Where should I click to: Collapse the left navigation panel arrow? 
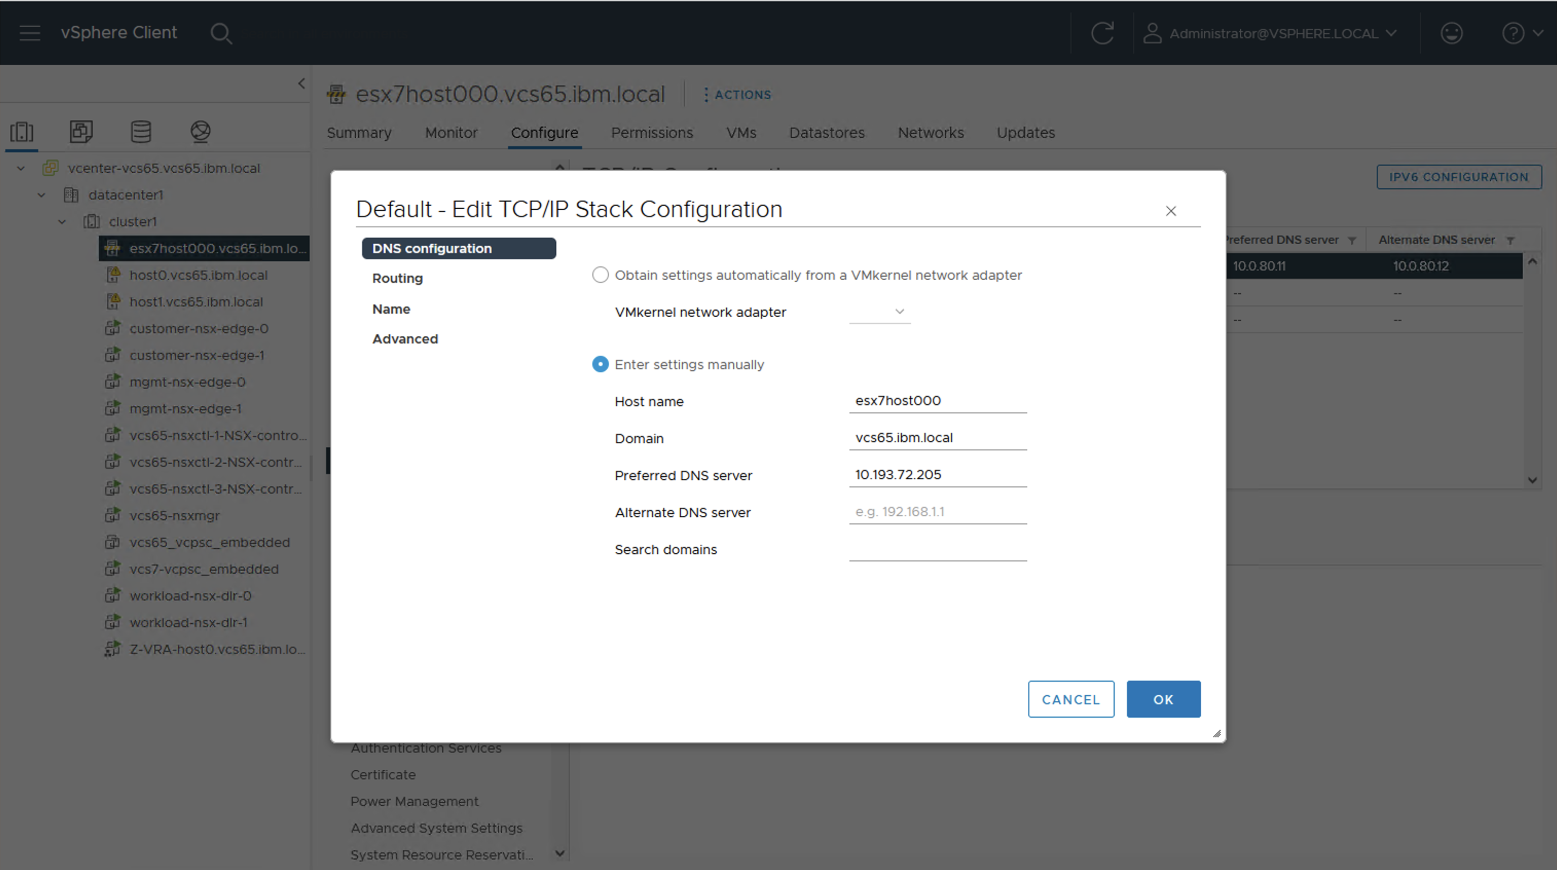[302, 83]
